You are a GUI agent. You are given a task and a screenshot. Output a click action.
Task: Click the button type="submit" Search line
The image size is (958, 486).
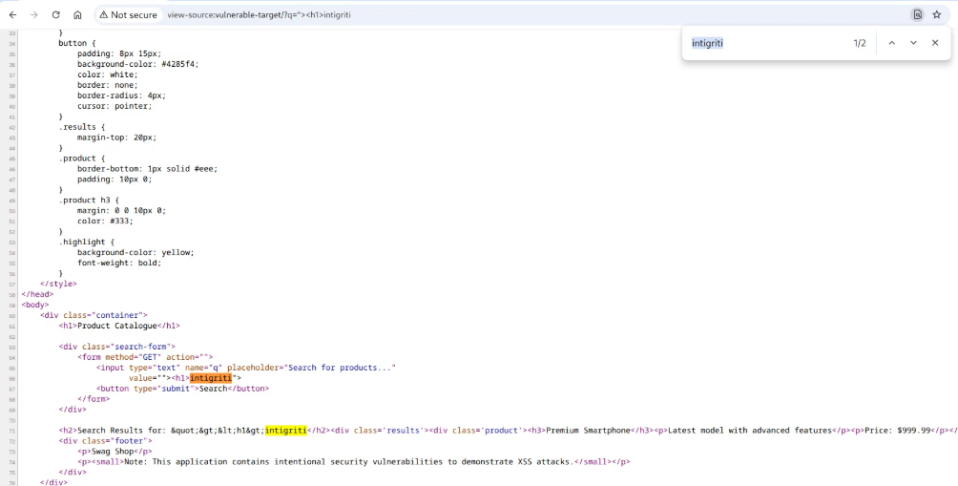pyautogui.click(x=182, y=389)
